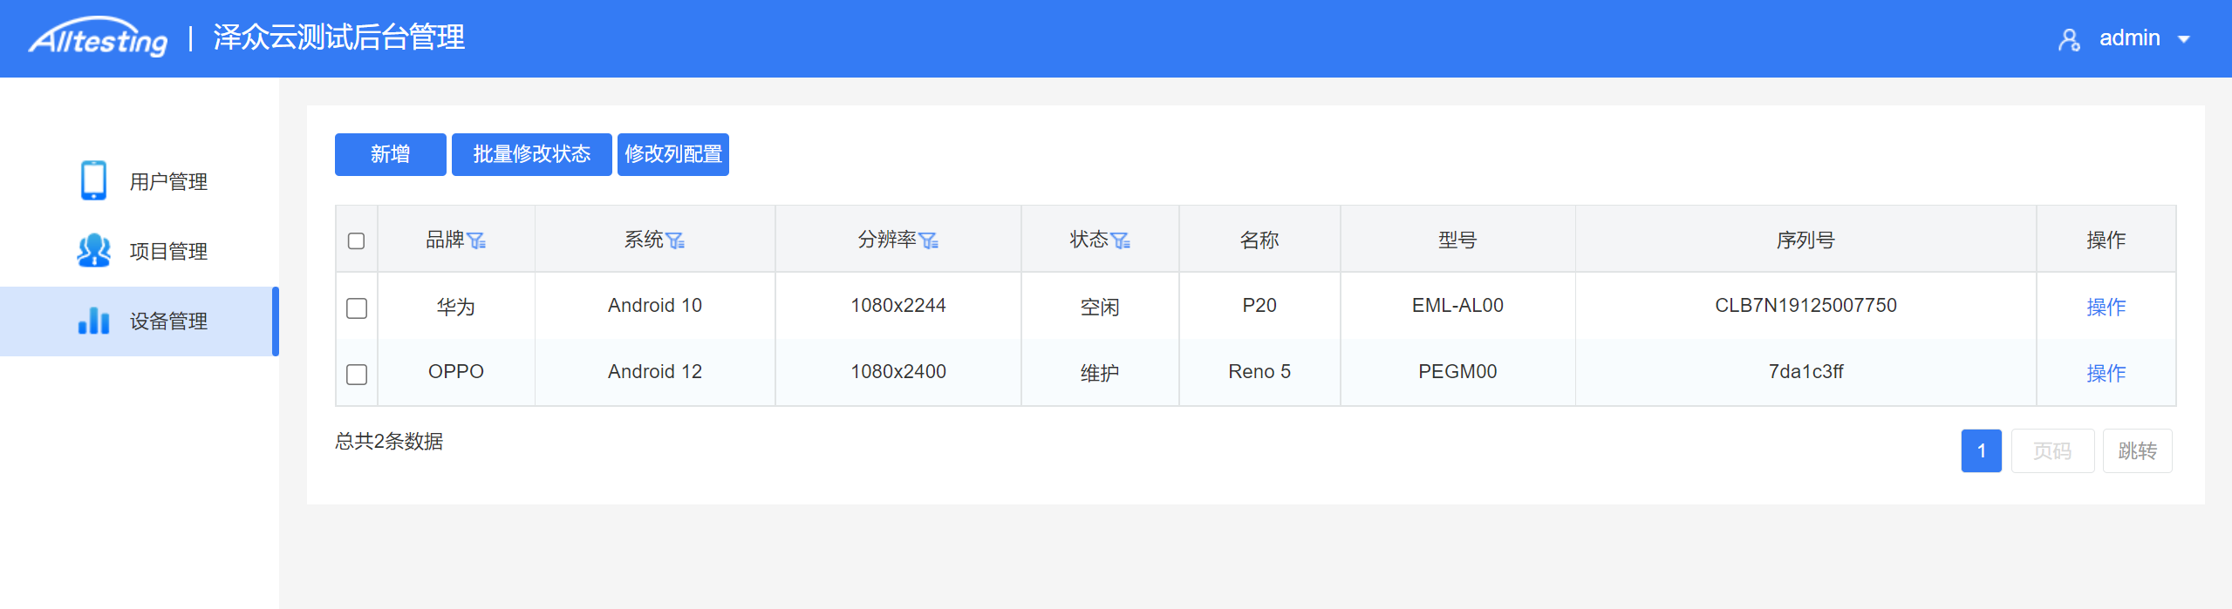The height and width of the screenshot is (609, 2232).
Task: Click the PEGM00 model cell
Action: pyautogui.click(x=1457, y=372)
